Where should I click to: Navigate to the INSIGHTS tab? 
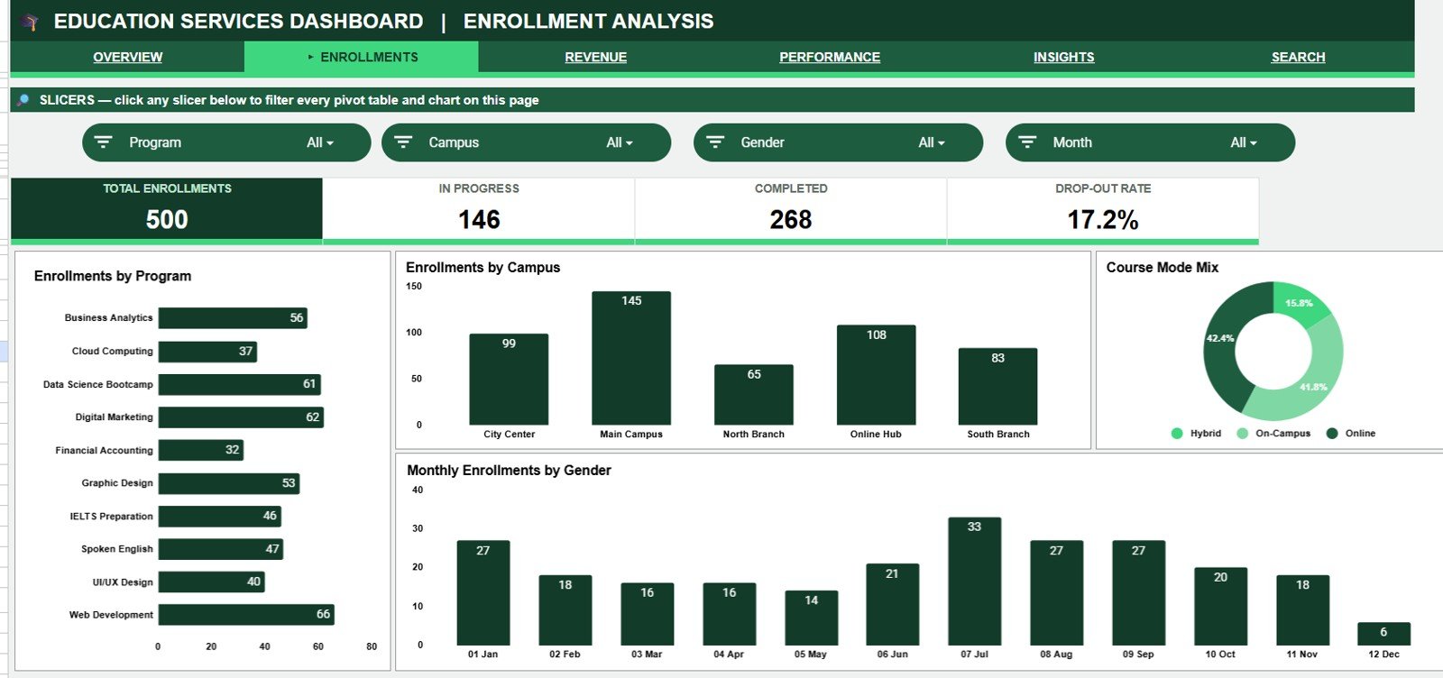coord(1064,57)
